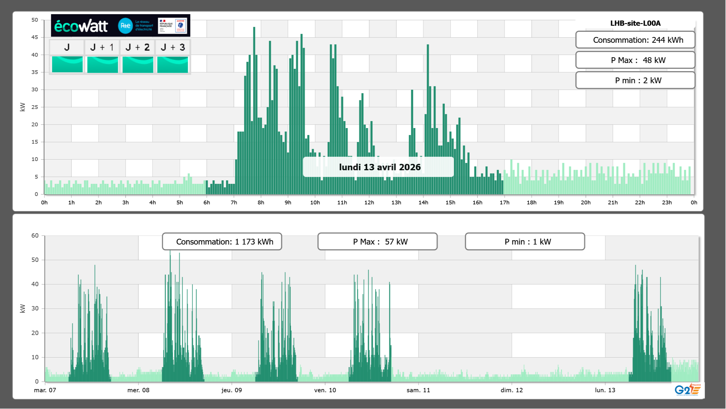Image resolution: width=726 pixels, height=409 pixels.
Task: Click the P min 2 kW box
Action: tap(635, 80)
